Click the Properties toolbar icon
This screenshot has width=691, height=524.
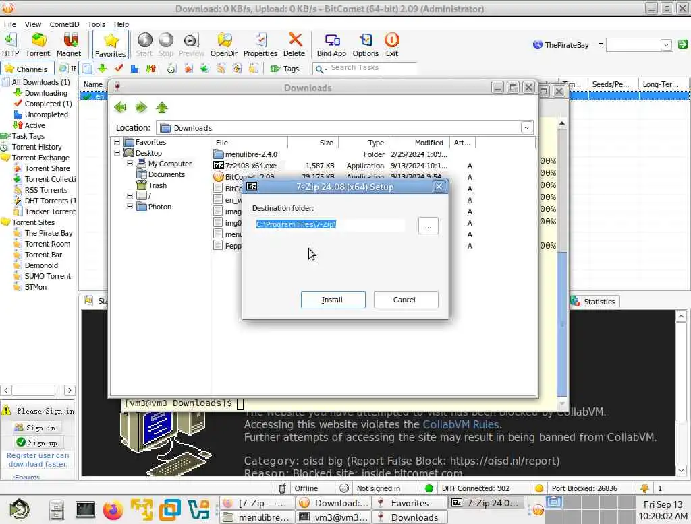260,45
